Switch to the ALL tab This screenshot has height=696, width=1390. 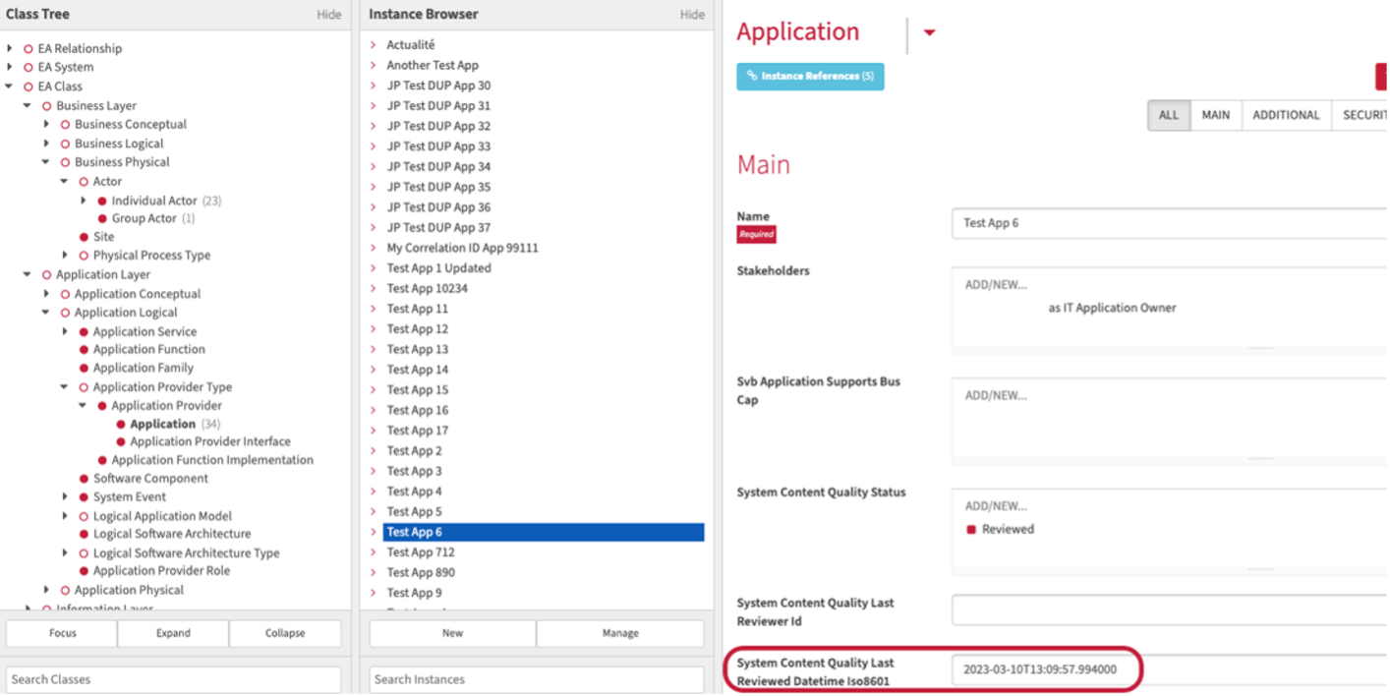[x=1169, y=115]
